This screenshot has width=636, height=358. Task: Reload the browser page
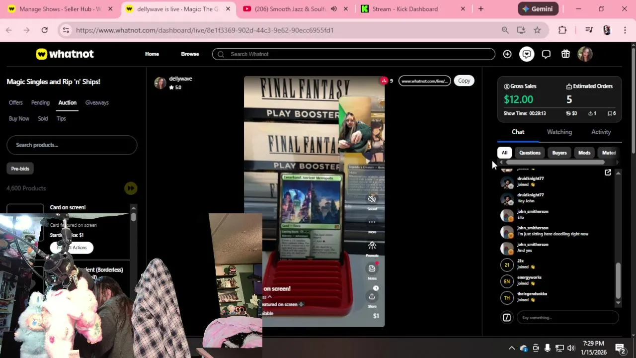pyautogui.click(x=45, y=30)
